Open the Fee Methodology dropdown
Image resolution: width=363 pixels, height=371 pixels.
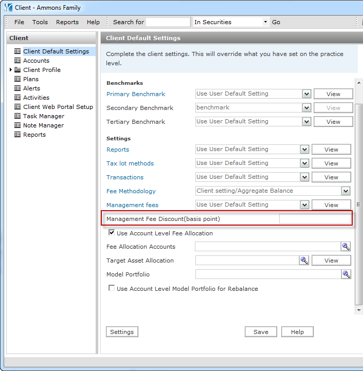(346, 191)
